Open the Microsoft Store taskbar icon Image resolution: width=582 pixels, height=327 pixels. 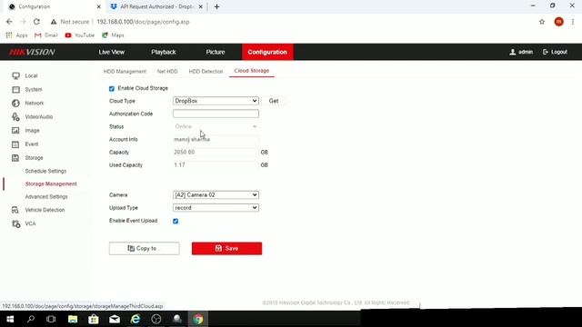click(x=94, y=319)
